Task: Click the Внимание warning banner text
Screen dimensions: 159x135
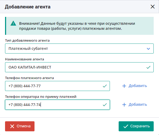Action: coord(77,26)
